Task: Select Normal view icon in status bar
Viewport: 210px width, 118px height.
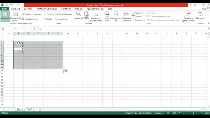Action: (x=168, y=113)
